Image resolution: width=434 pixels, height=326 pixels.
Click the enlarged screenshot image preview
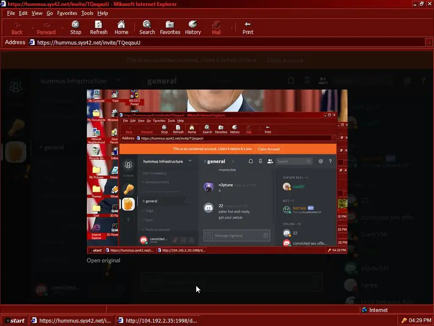(217, 171)
